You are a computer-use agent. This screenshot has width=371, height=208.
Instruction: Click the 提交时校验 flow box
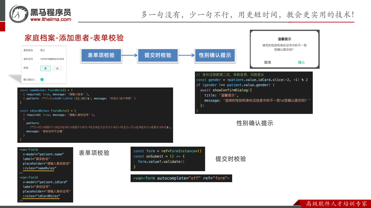[x=158, y=55]
